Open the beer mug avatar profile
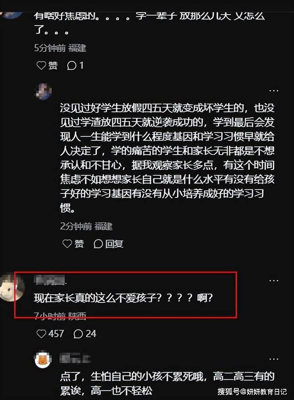The height and width of the screenshot is (400, 294). (43, 359)
